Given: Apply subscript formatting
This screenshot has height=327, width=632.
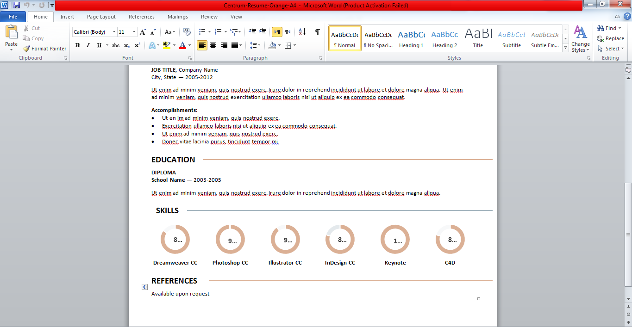Looking at the screenshot, I should tap(127, 45).
